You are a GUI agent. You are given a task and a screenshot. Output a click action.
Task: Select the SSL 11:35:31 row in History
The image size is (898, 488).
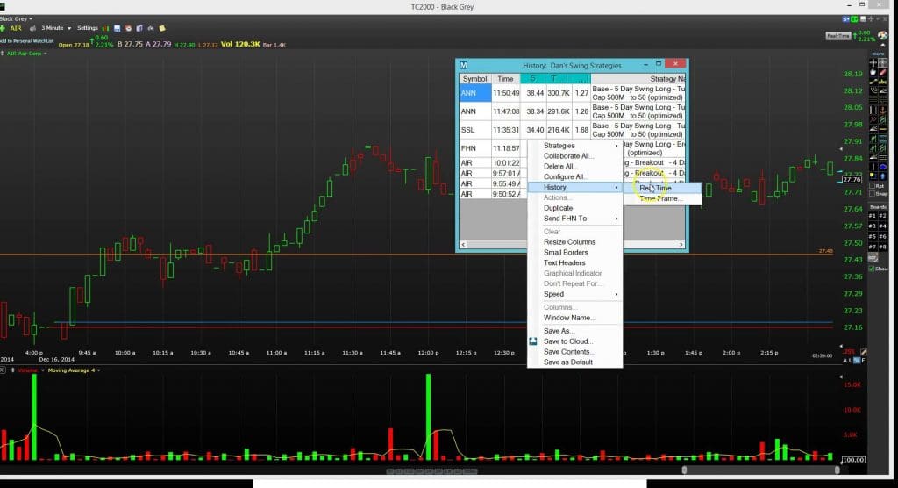tap(572, 130)
